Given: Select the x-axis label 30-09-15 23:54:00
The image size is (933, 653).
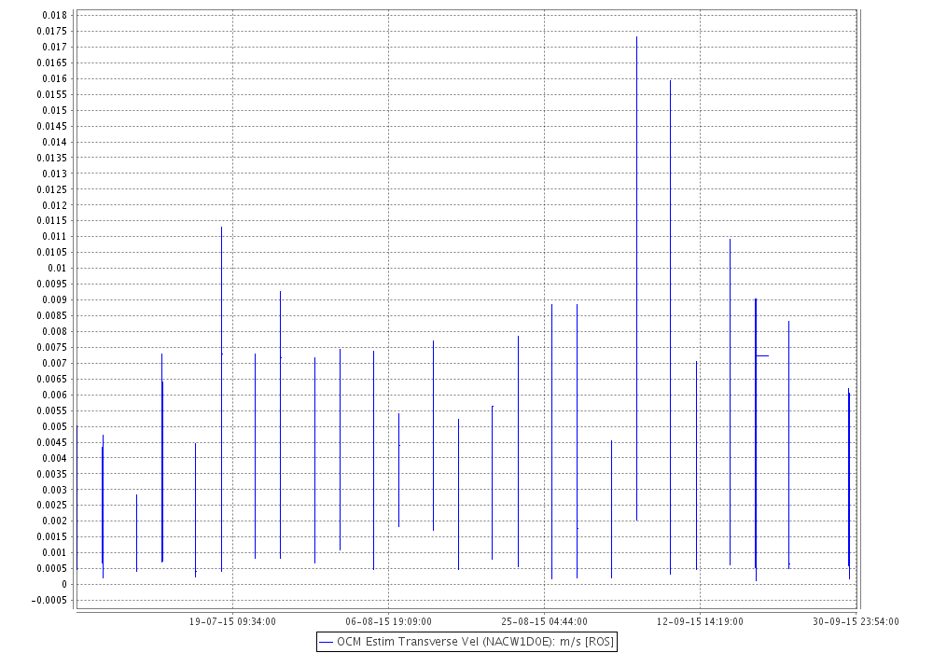Looking at the screenshot, I should (856, 621).
